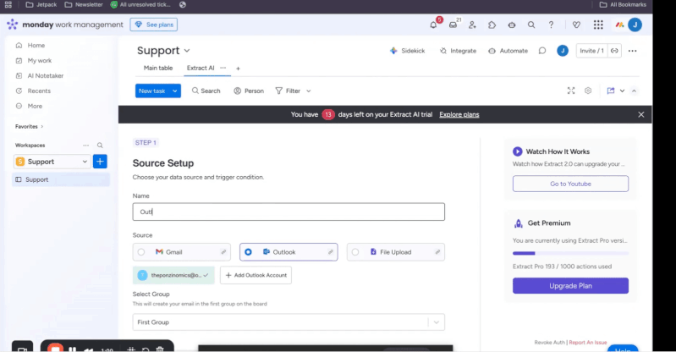Toggle fullscreen view icon
This screenshot has width=676, height=352.
[x=571, y=91]
